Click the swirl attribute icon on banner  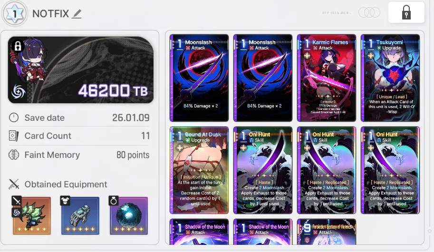pos(18,91)
